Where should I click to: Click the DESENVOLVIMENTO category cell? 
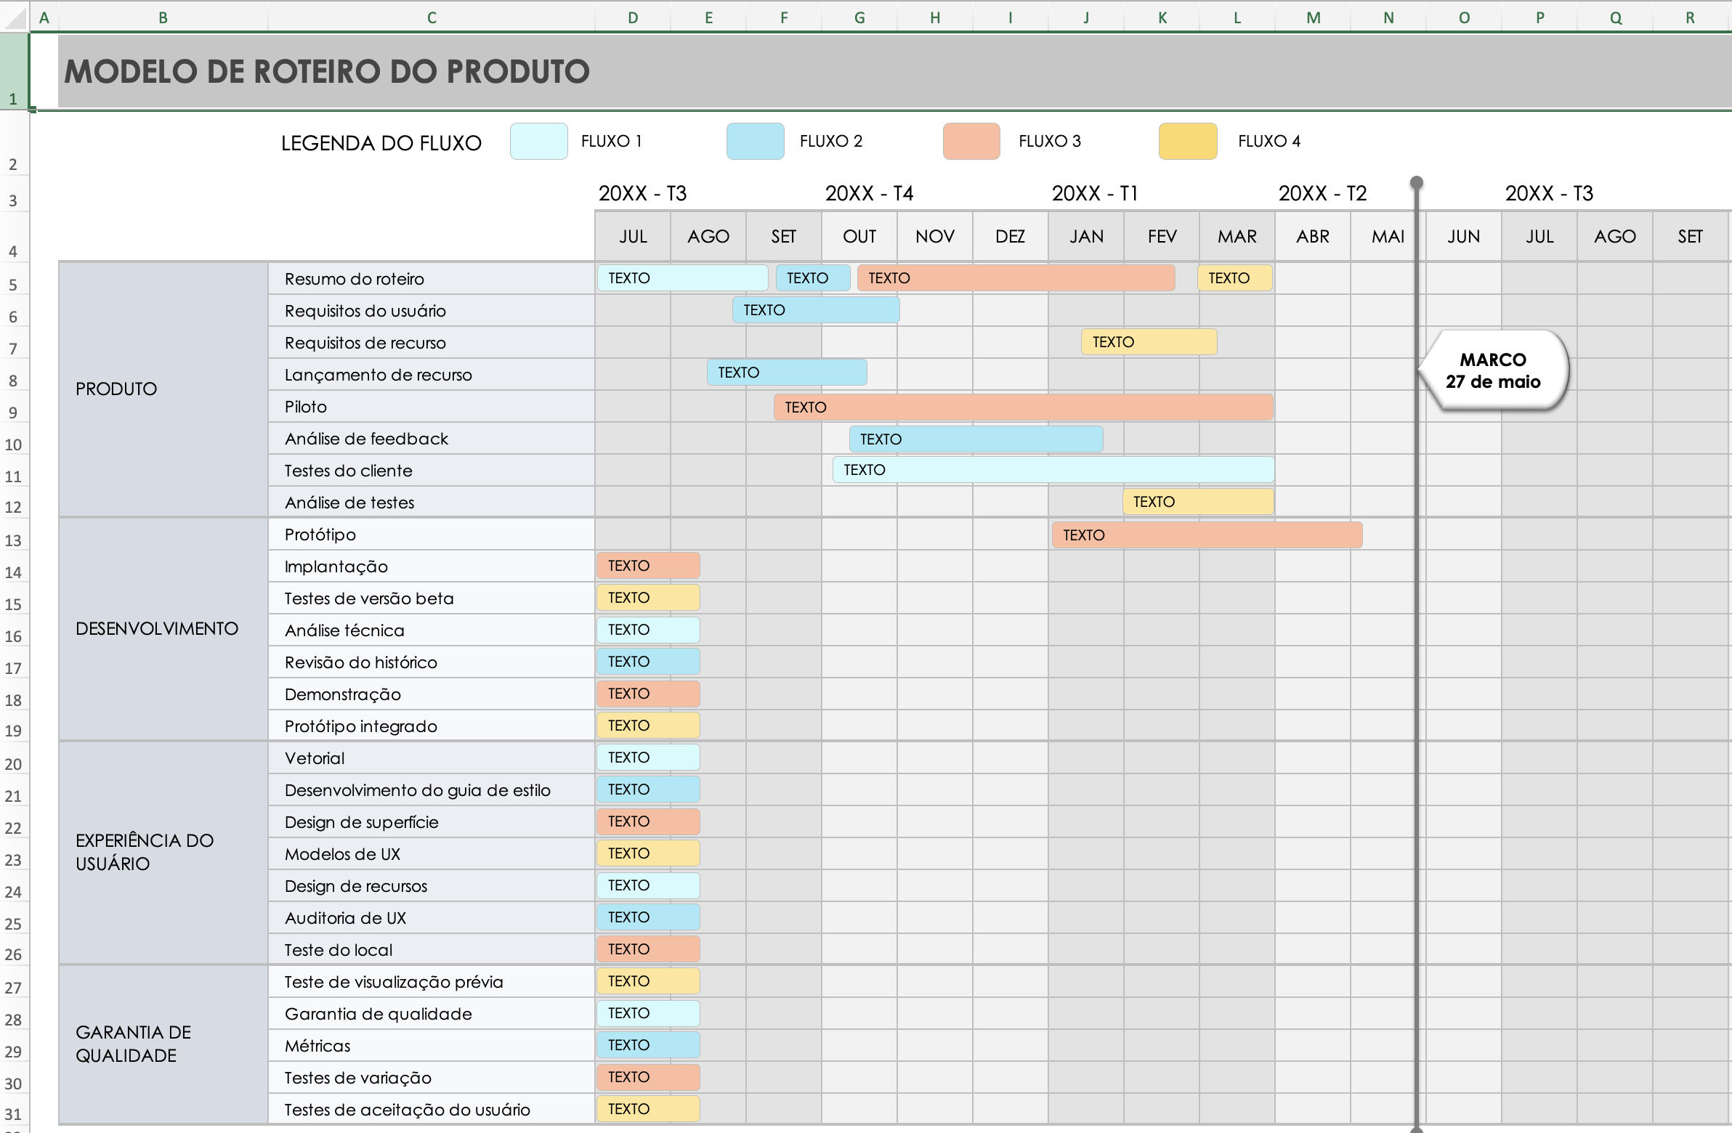(163, 629)
